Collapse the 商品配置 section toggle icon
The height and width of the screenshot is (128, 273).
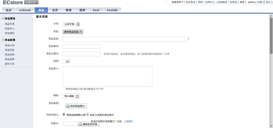tap(3, 40)
